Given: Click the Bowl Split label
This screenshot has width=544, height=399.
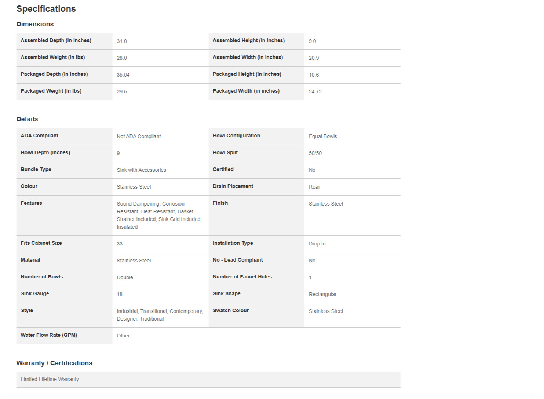Looking at the screenshot, I should 225,153.
